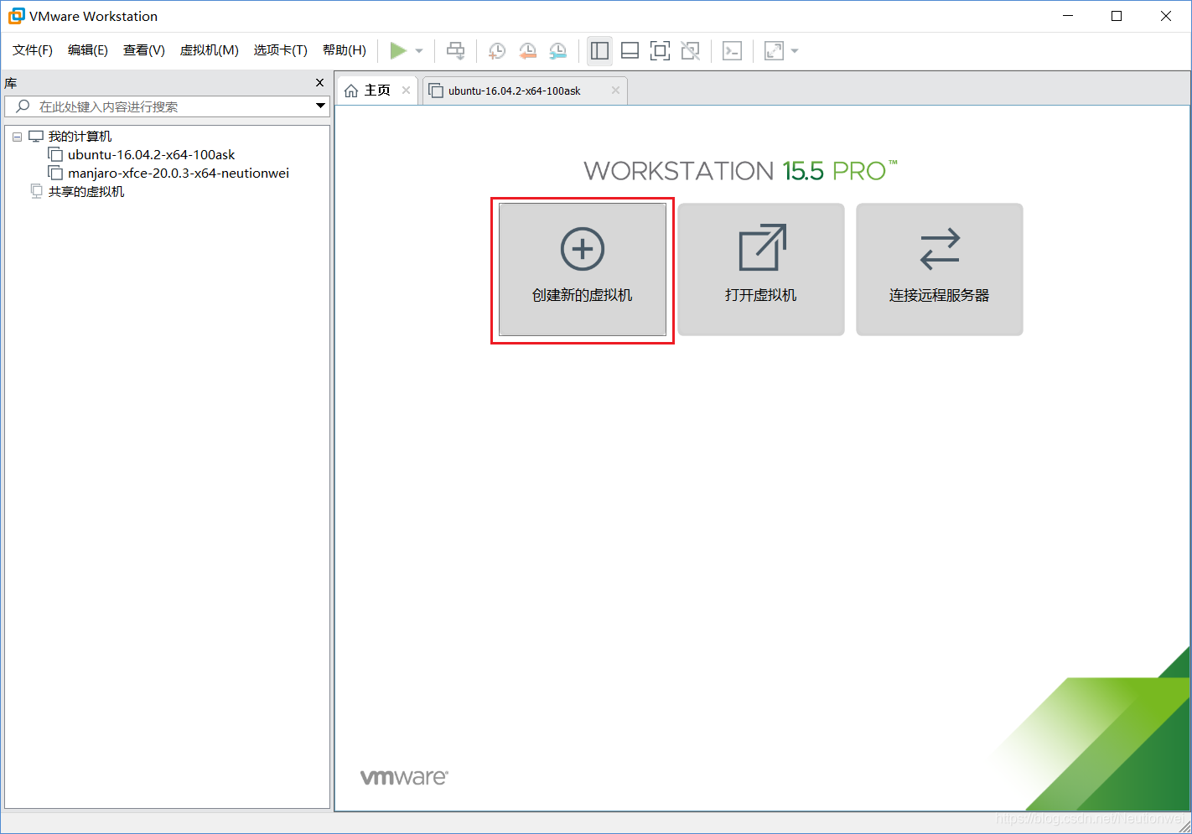Close the VMware Workstation window
This screenshot has width=1192, height=834.
click(x=1166, y=16)
